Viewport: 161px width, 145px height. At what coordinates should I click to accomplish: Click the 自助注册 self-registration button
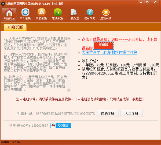(108, 113)
